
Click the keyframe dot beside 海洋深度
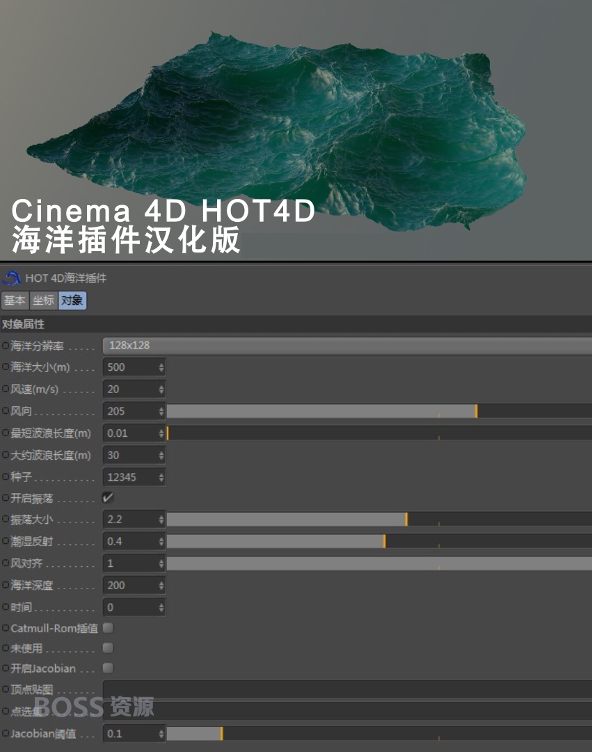click(x=6, y=586)
